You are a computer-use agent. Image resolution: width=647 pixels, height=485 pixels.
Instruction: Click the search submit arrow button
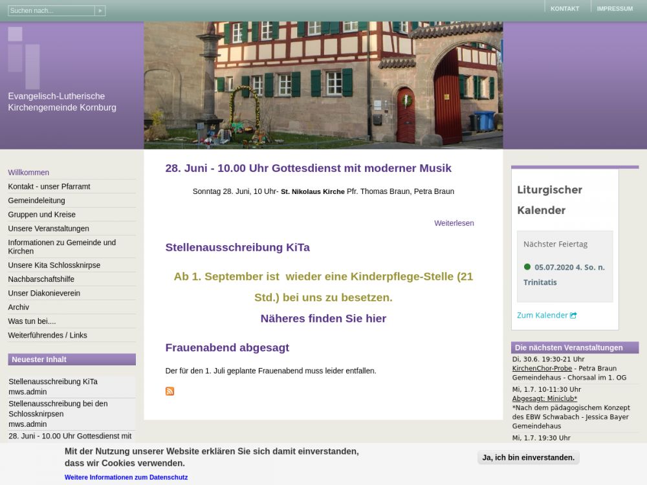(100, 11)
